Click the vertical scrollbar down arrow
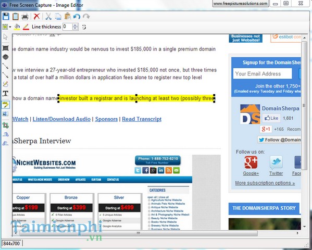The width and height of the screenshot is (312, 250). [x=304, y=227]
